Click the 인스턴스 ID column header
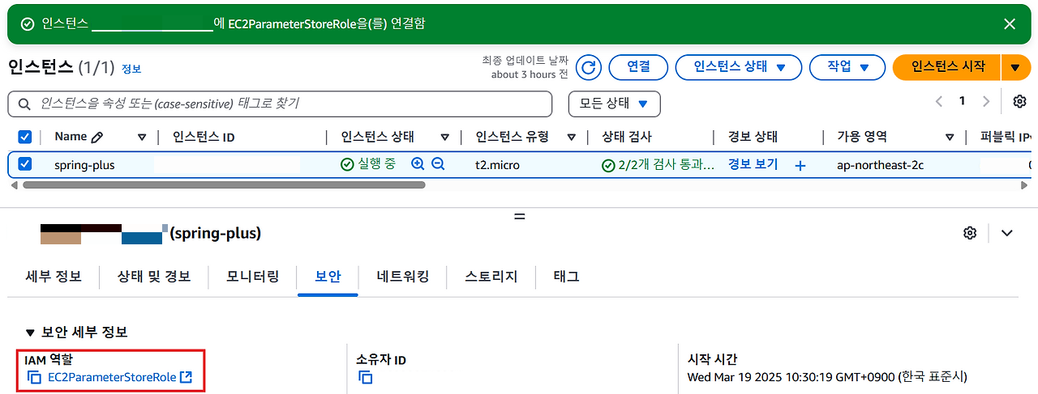Viewport: 1038px width, 394px height. click(x=204, y=138)
